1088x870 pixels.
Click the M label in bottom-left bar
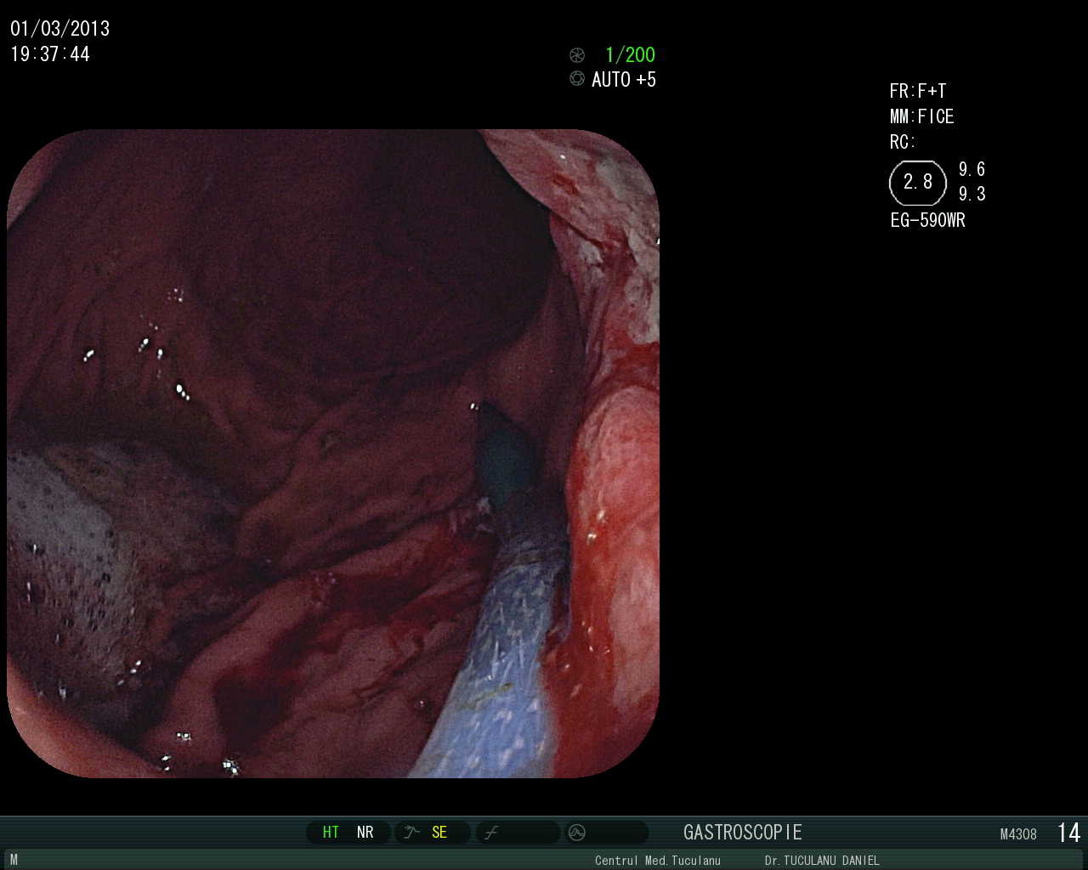[x=14, y=860]
